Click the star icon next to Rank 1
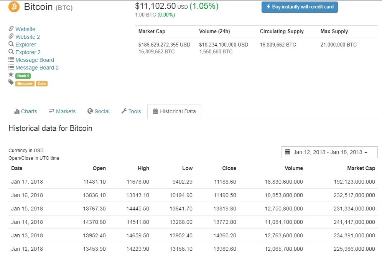The height and width of the screenshot is (255, 382). click(x=11, y=75)
